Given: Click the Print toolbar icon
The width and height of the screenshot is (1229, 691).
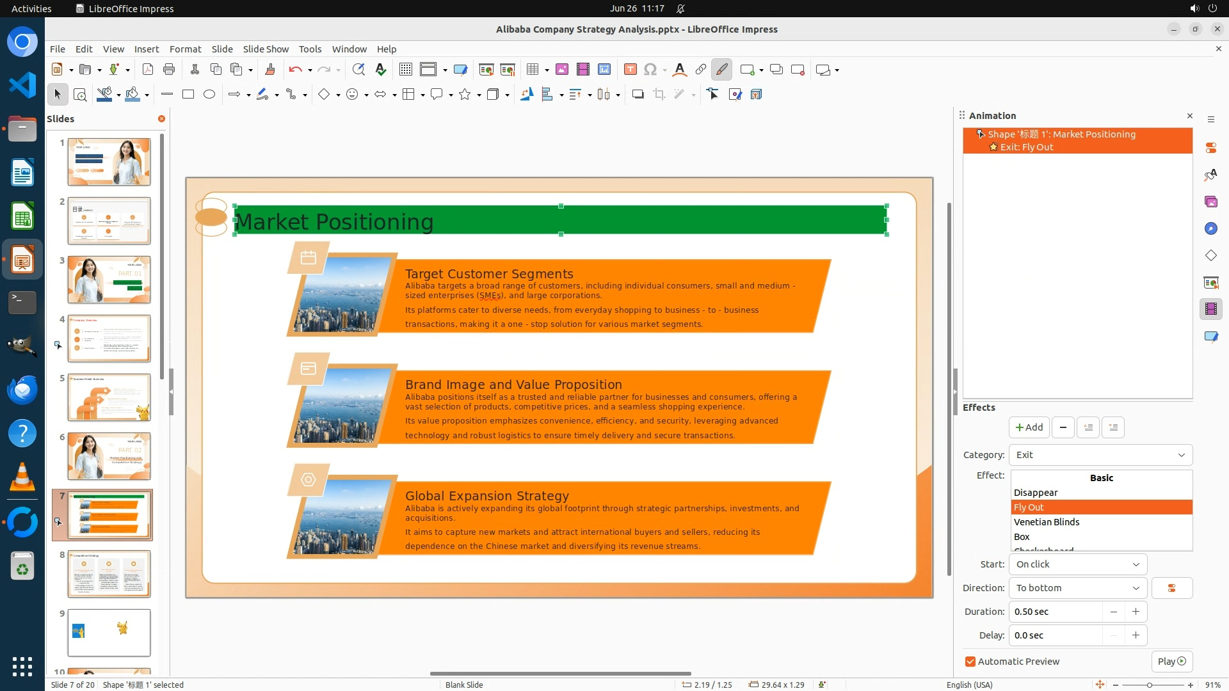Looking at the screenshot, I should [x=169, y=70].
